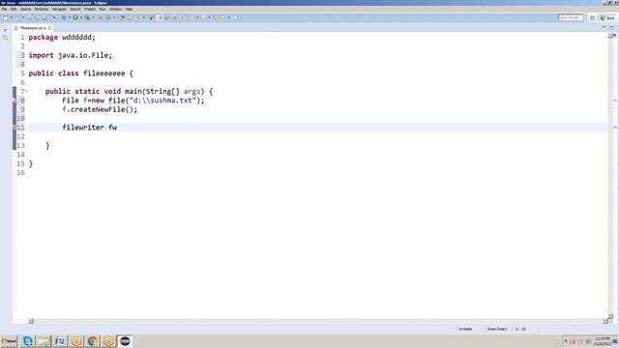Click the 11 : 22 cursor position status
Image resolution: width=619 pixels, height=348 pixels.
(520, 329)
